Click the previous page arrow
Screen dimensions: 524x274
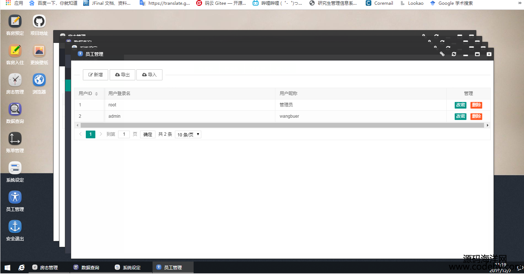coord(80,134)
